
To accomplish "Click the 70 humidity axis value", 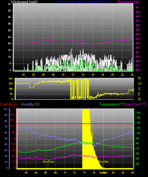I will point(6,127).
